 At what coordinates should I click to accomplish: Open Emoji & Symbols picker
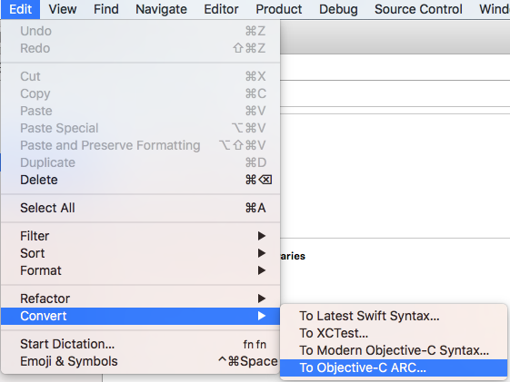point(141,361)
